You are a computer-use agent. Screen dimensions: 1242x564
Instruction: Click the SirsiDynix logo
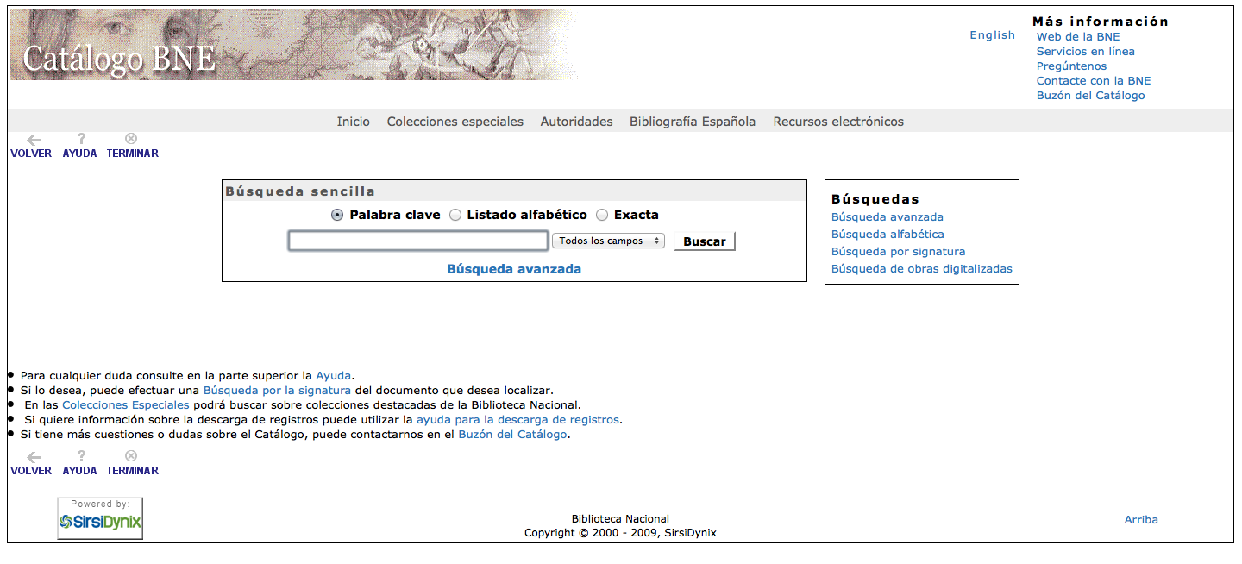[x=100, y=518]
